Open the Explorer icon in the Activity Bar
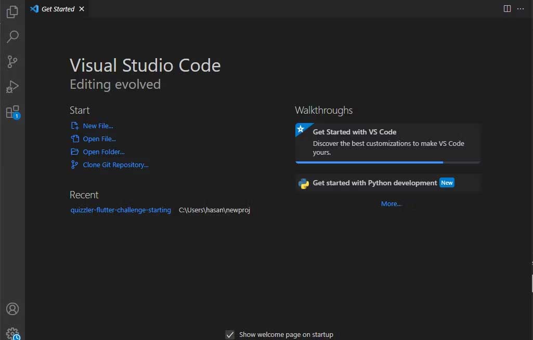Image resolution: width=533 pixels, height=340 pixels. (12, 12)
